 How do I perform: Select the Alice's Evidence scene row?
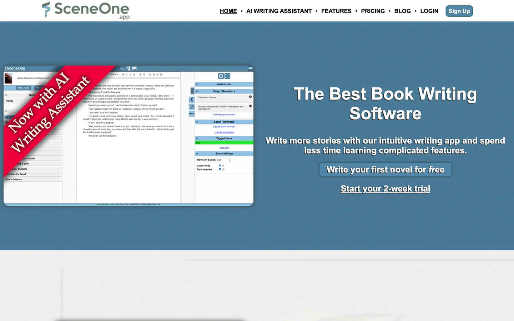tap(33, 179)
